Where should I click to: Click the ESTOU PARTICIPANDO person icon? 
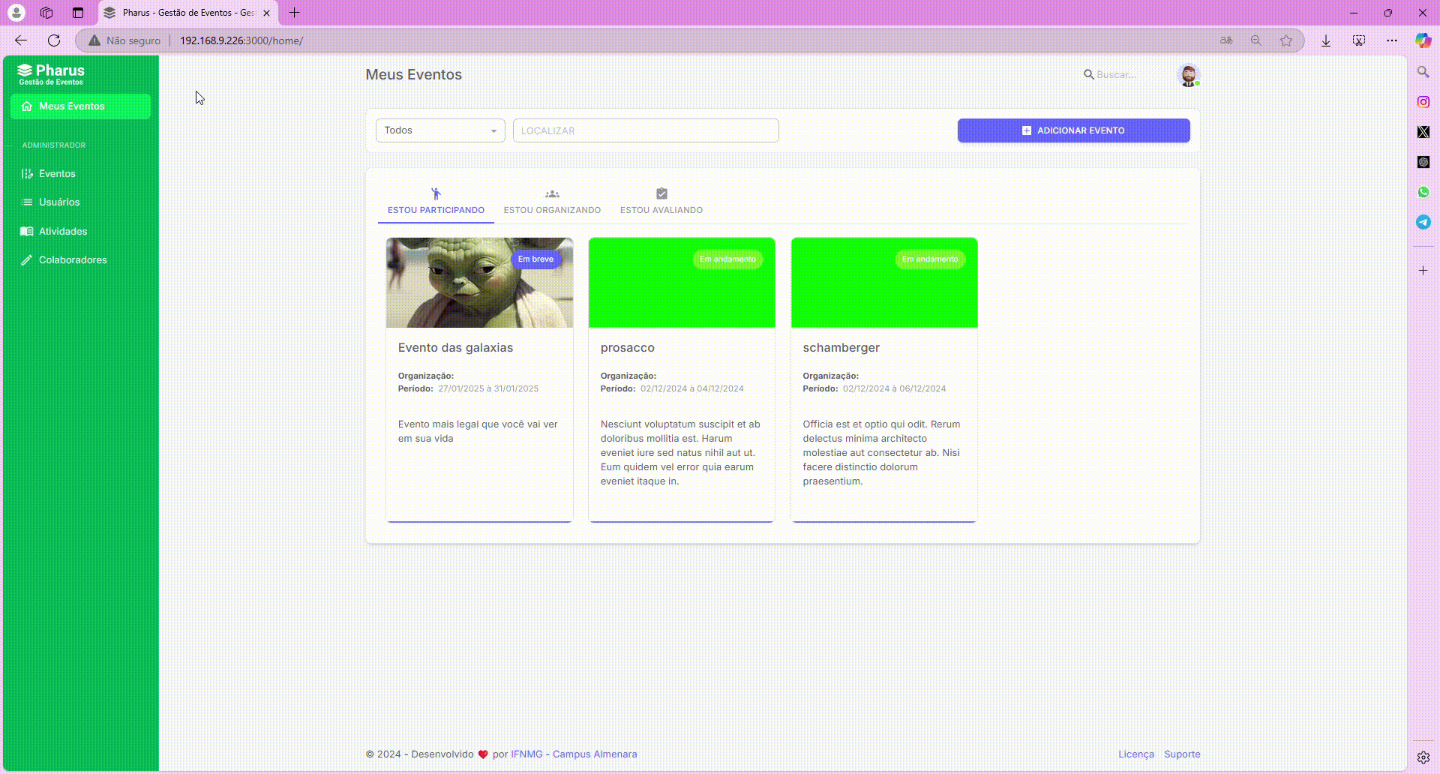pos(436,193)
